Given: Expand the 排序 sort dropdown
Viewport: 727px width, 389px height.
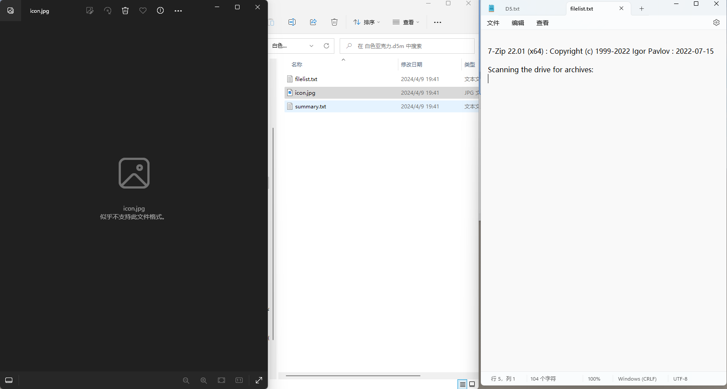Looking at the screenshot, I should [367, 22].
